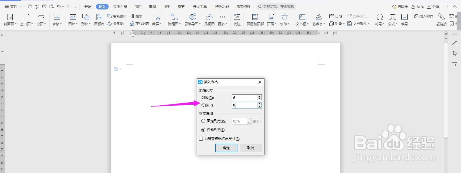Click the Picture (图片) insert icon
Image resolution: width=461 pixels, height=173 pixels.
73,17
